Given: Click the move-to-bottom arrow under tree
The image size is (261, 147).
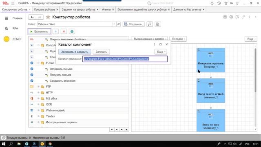Looking at the screenshot, I should coord(126,129).
